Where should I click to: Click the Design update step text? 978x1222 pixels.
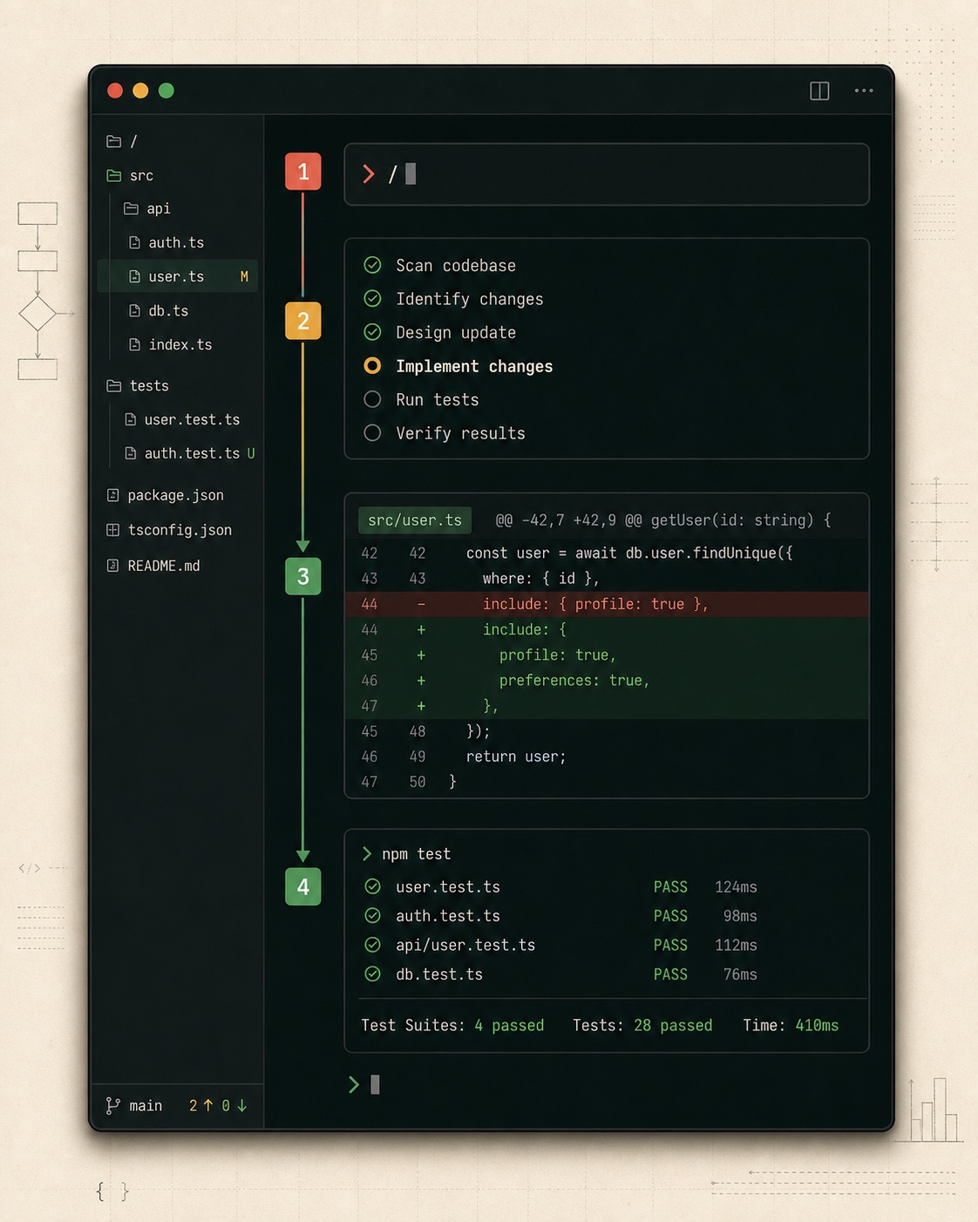coord(456,332)
